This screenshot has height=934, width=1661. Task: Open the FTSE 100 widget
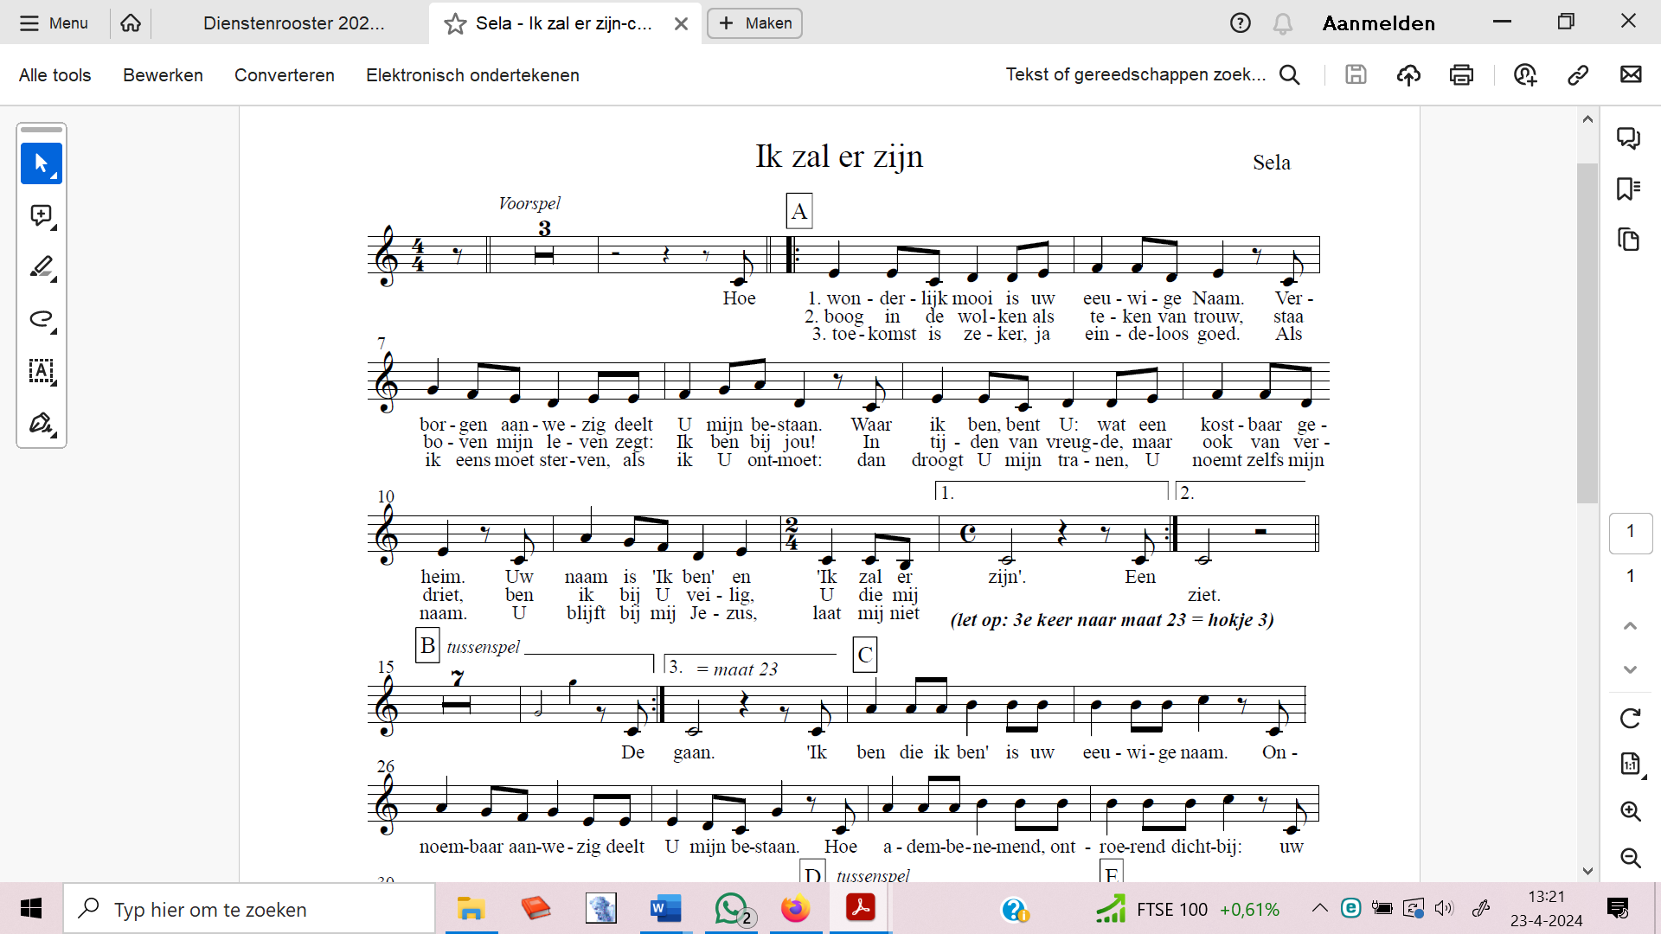[x=1189, y=909]
